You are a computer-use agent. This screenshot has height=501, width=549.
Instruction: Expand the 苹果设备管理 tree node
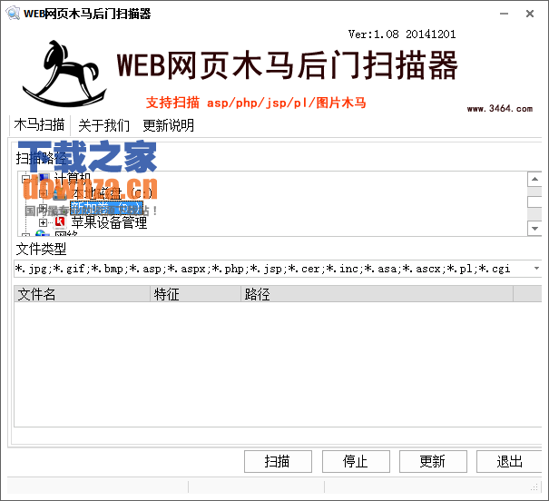43,222
